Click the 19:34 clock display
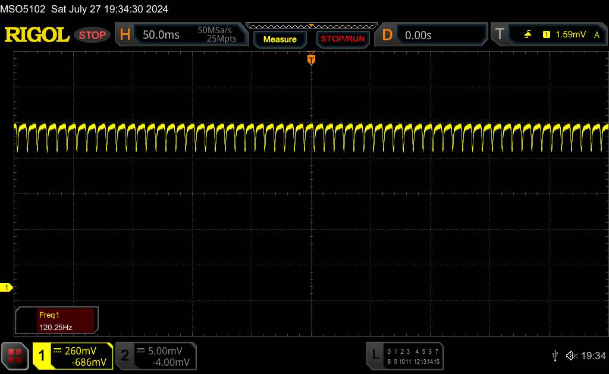The width and height of the screenshot is (609, 374). 592,356
